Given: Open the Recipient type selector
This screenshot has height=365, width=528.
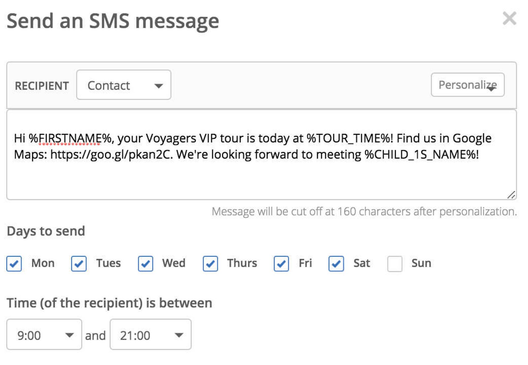Looking at the screenshot, I should point(123,85).
